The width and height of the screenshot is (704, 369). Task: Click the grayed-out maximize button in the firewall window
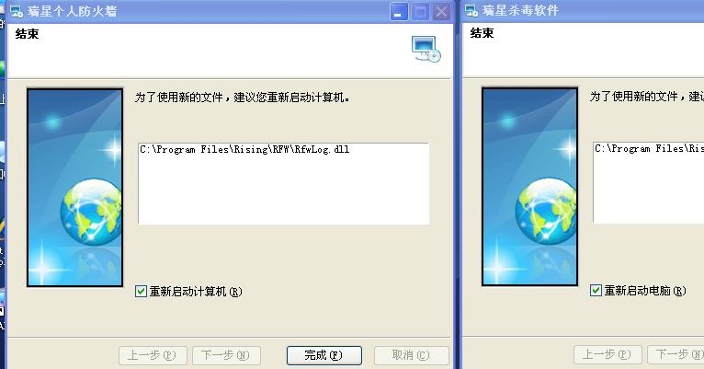(x=420, y=12)
